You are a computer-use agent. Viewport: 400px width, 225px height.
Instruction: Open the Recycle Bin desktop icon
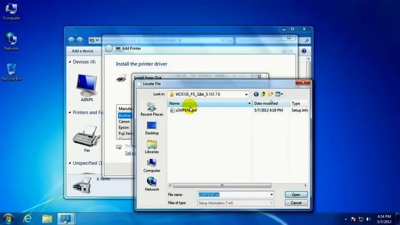coord(11,72)
